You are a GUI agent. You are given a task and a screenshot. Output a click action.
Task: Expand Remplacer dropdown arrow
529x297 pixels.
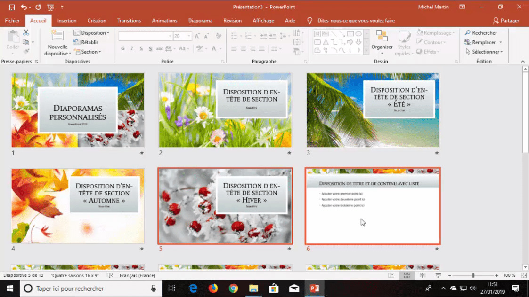point(501,42)
